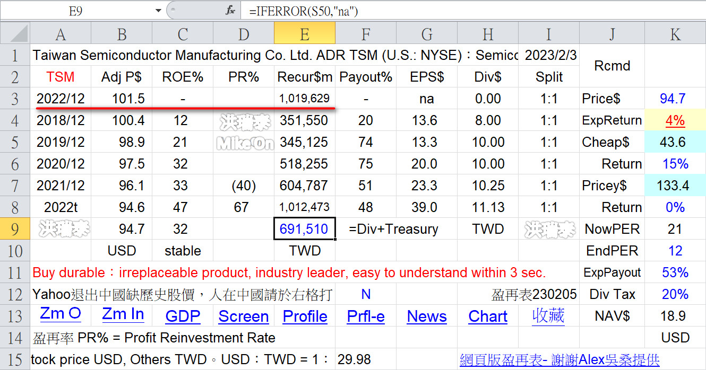The height and width of the screenshot is (370, 706).
Task: Select the date 2023/2/3 cell
Action: point(549,55)
